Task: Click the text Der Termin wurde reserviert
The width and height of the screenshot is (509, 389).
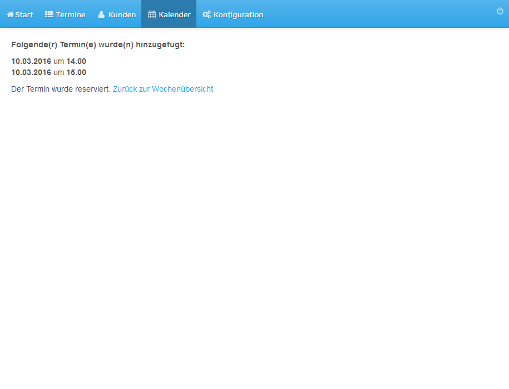Action: point(61,89)
